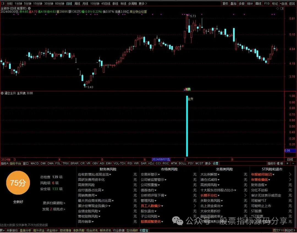This screenshot has width=297, height=233.
Task: Open the 多股 multi-stock view
Action: [x=242, y=4]
